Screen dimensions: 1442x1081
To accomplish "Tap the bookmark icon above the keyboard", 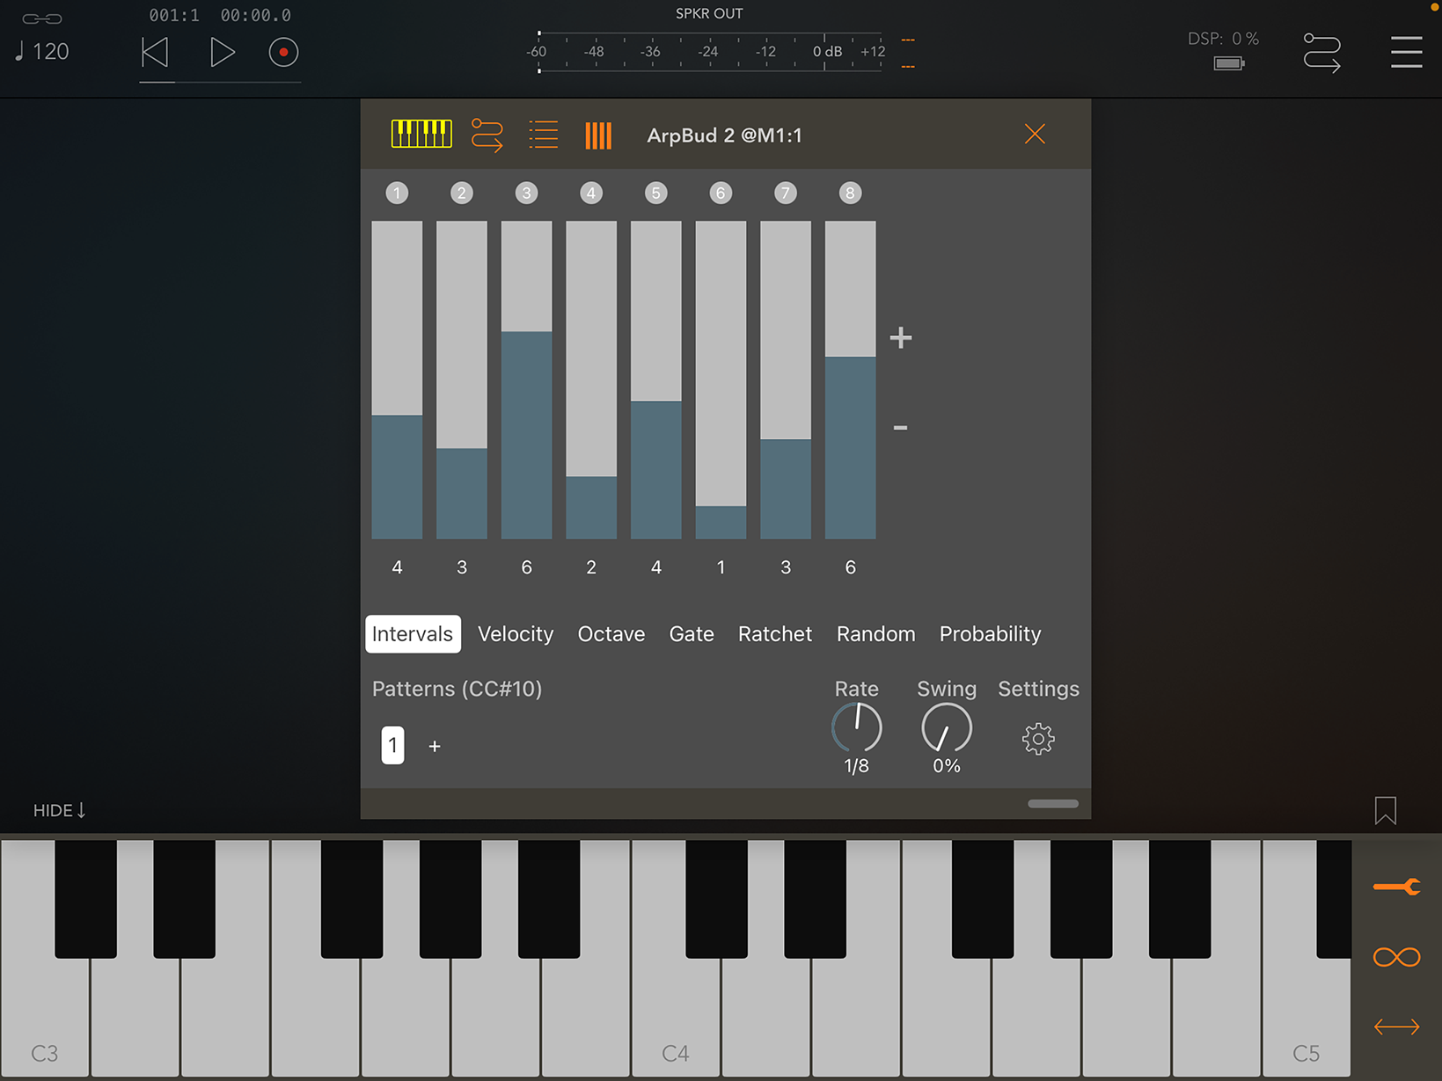I will point(1385,810).
